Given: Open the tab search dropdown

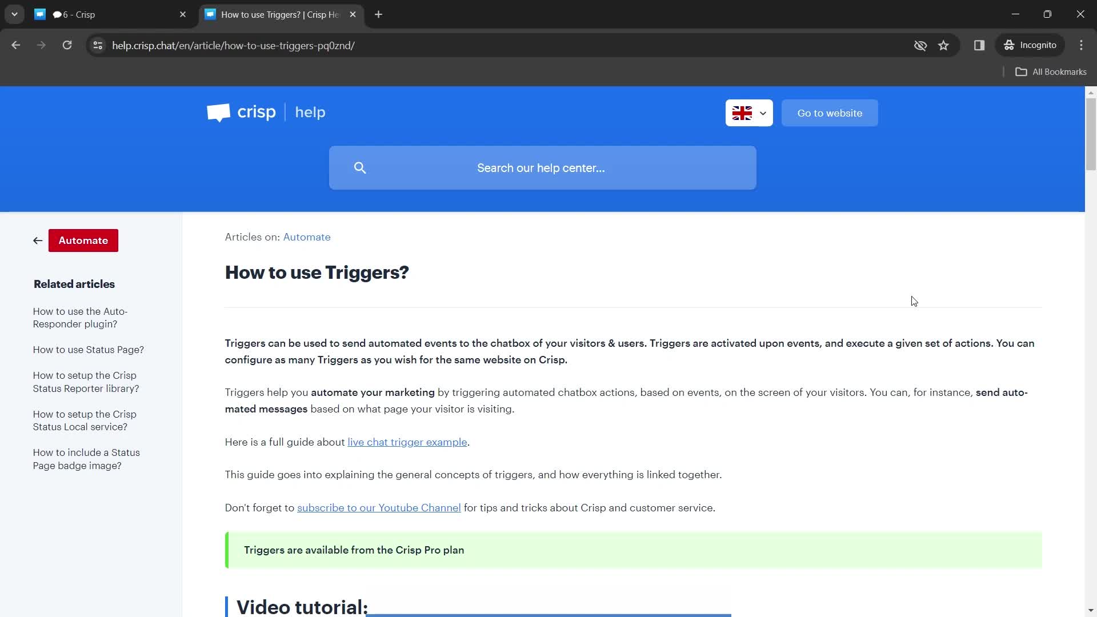Looking at the screenshot, I should coord(14,15).
